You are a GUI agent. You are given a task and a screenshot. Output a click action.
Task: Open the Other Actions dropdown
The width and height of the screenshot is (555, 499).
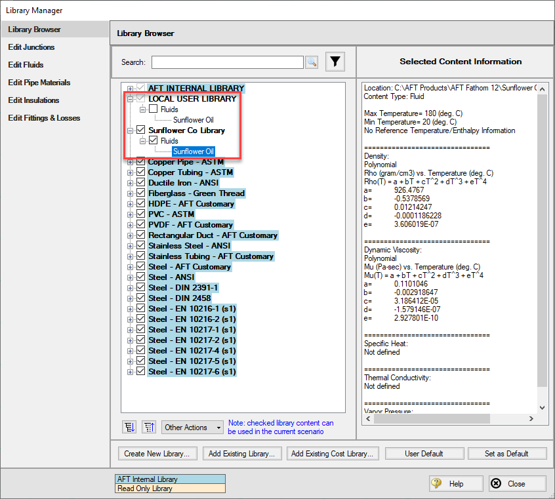(193, 427)
